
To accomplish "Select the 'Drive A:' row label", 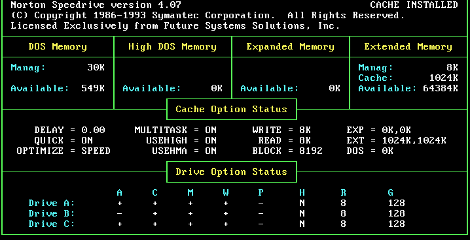I will pyautogui.click(x=52, y=203).
